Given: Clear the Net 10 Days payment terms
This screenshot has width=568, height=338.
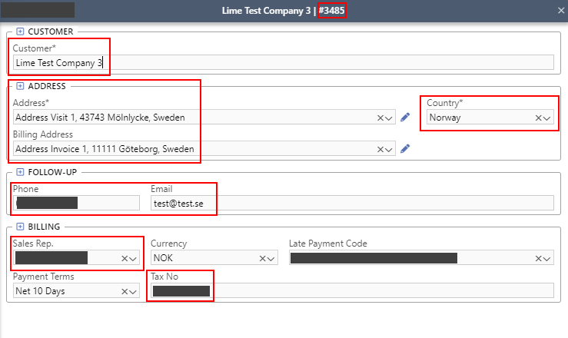Looking at the screenshot, I should click(125, 291).
